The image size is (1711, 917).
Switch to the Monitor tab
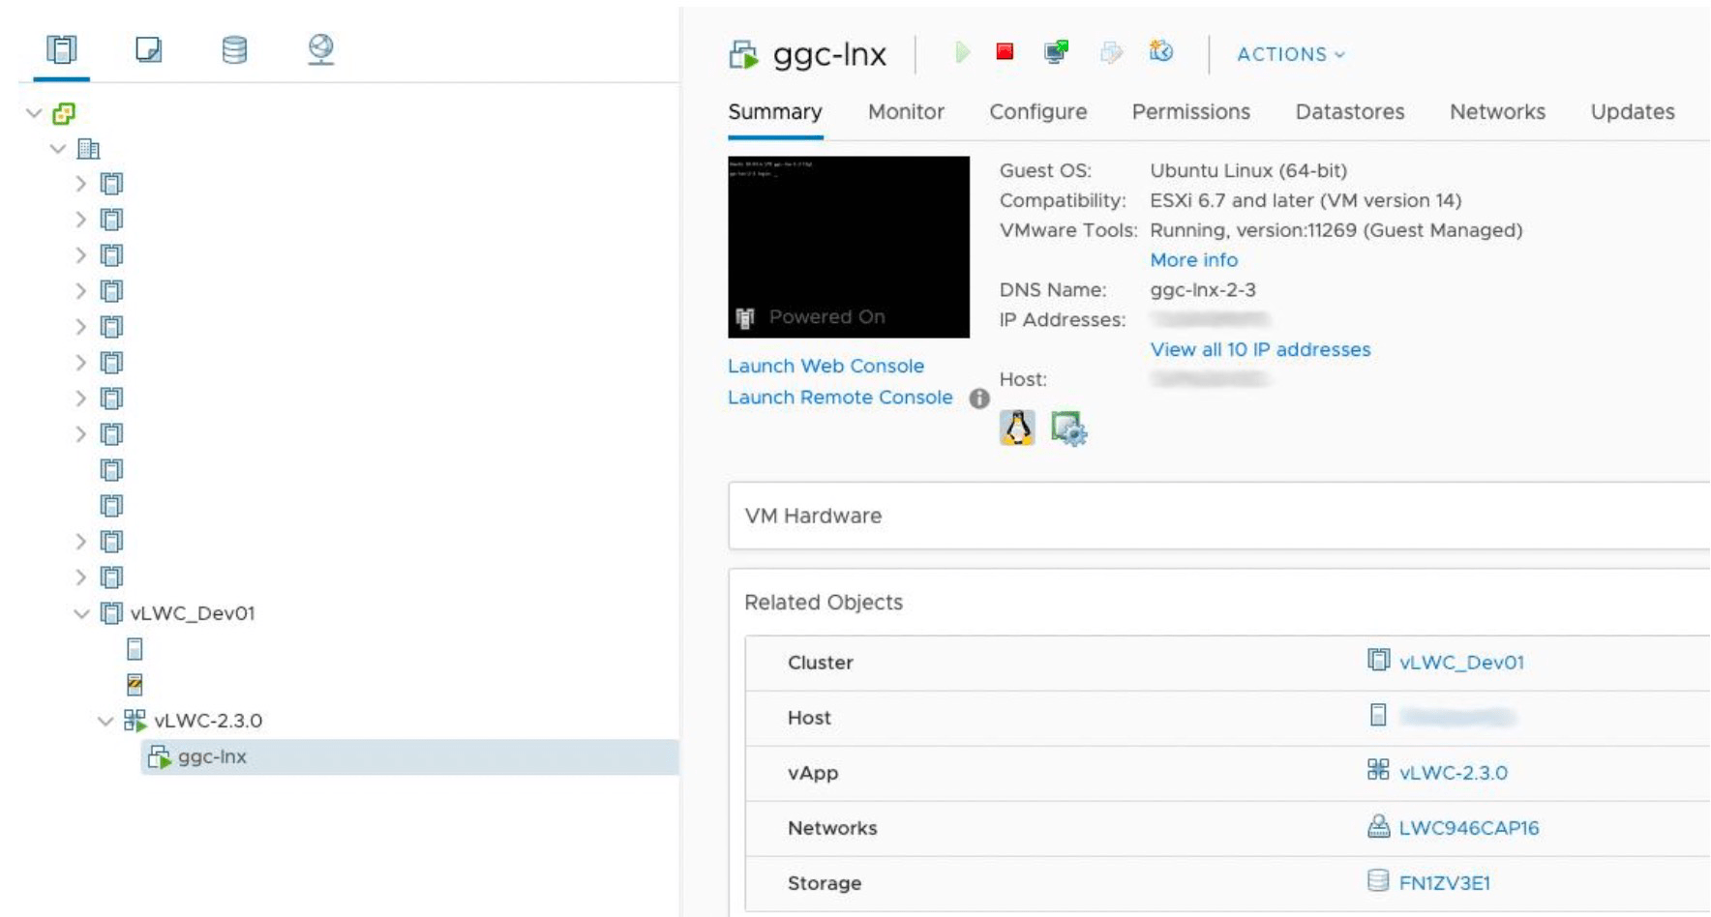click(905, 111)
